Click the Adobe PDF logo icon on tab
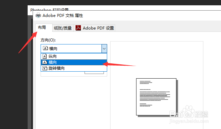Image resolution: width=221 pixels, height=129 pixels. [78, 28]
